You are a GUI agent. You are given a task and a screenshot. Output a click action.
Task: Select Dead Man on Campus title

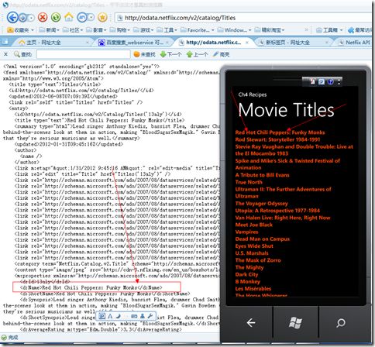pyautogui.click(x=263, y=239)
